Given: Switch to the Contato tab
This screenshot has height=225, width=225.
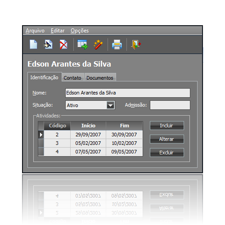Looking at the screenshot, I should (72, 77).
